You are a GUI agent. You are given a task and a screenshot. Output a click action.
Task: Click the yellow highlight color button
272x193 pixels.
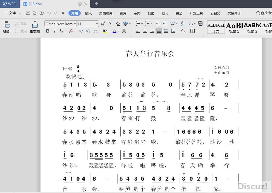coord(105,31)
